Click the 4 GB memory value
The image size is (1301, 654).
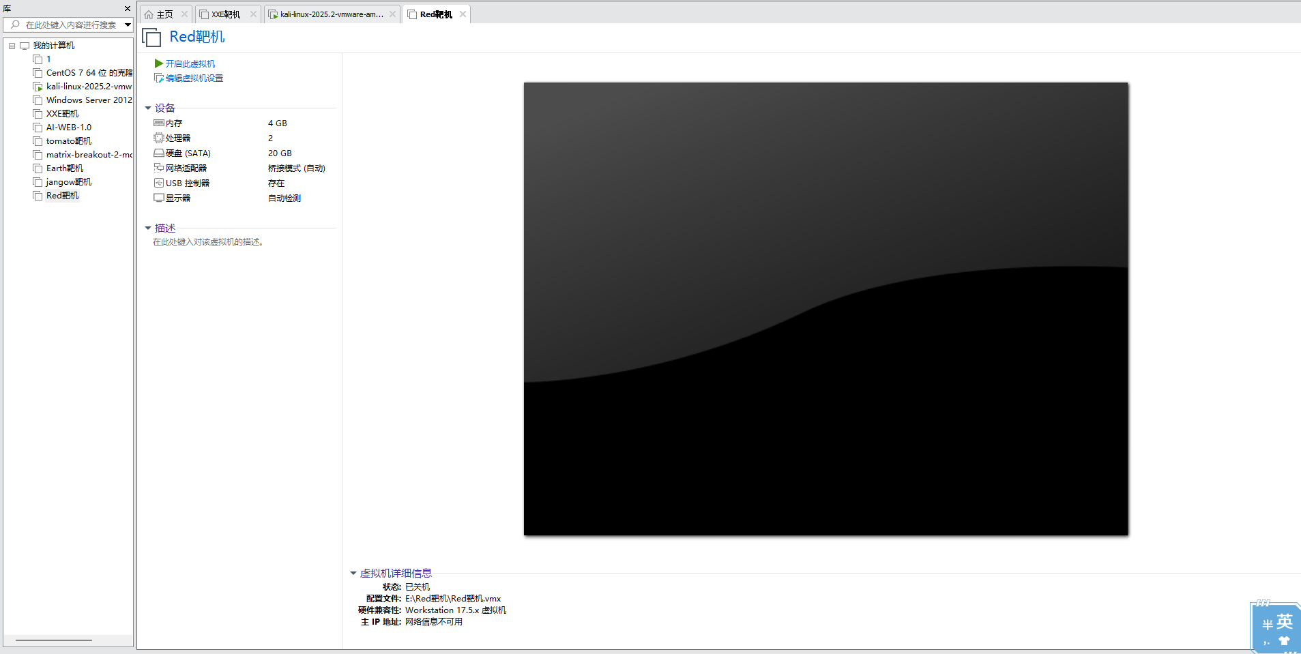pos(278,123)
